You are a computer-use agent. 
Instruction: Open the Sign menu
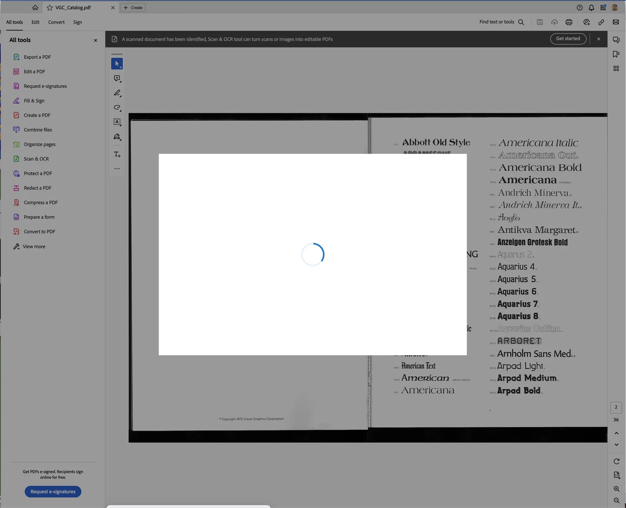[77, 22]
